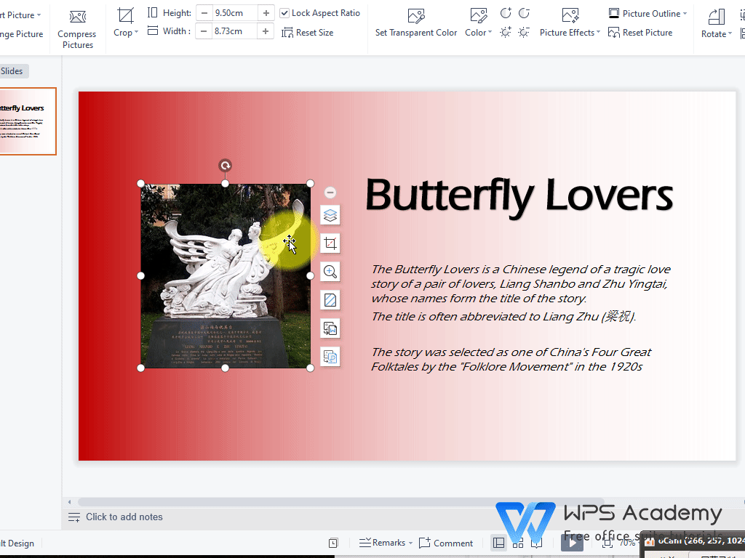Open the layer order icon beside the image

(330, 215)
